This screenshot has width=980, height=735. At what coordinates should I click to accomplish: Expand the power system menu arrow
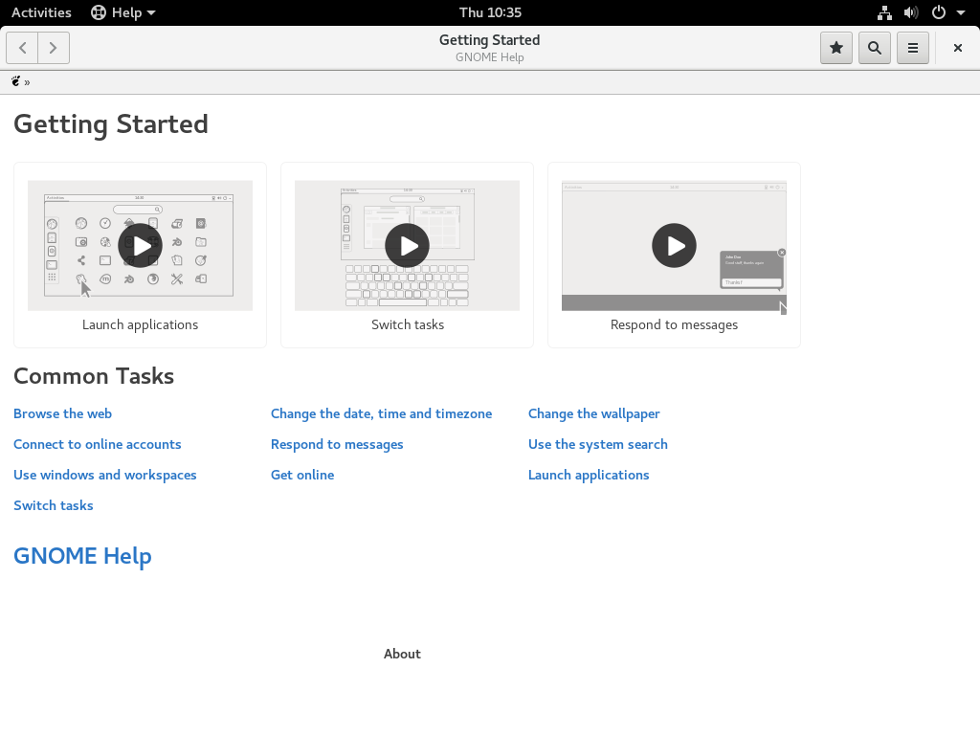point(961,12)
